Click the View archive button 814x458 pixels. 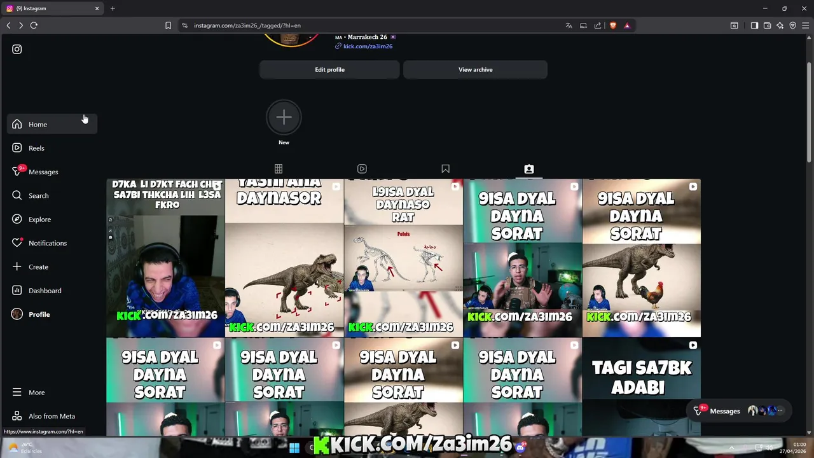point(475,69)
